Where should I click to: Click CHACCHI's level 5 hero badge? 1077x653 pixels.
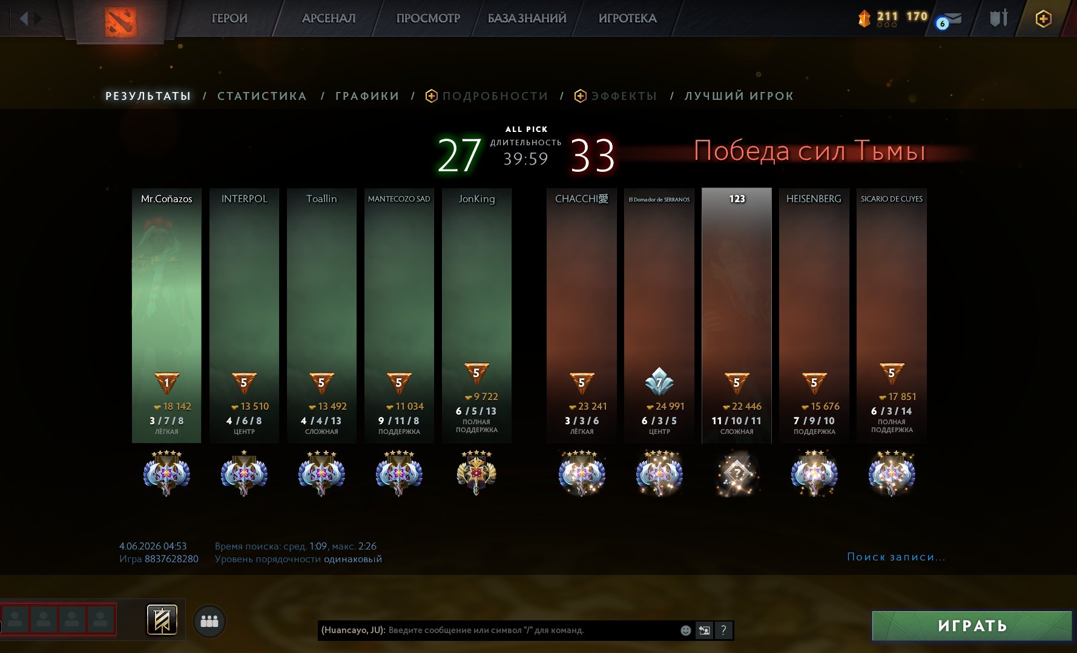[x=582, y=382]
